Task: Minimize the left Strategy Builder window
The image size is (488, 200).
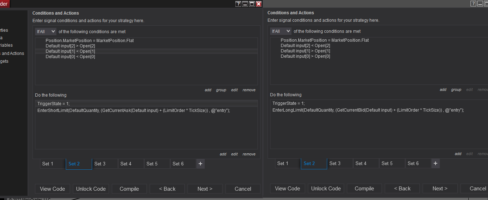Action: [x=245, y=4]
